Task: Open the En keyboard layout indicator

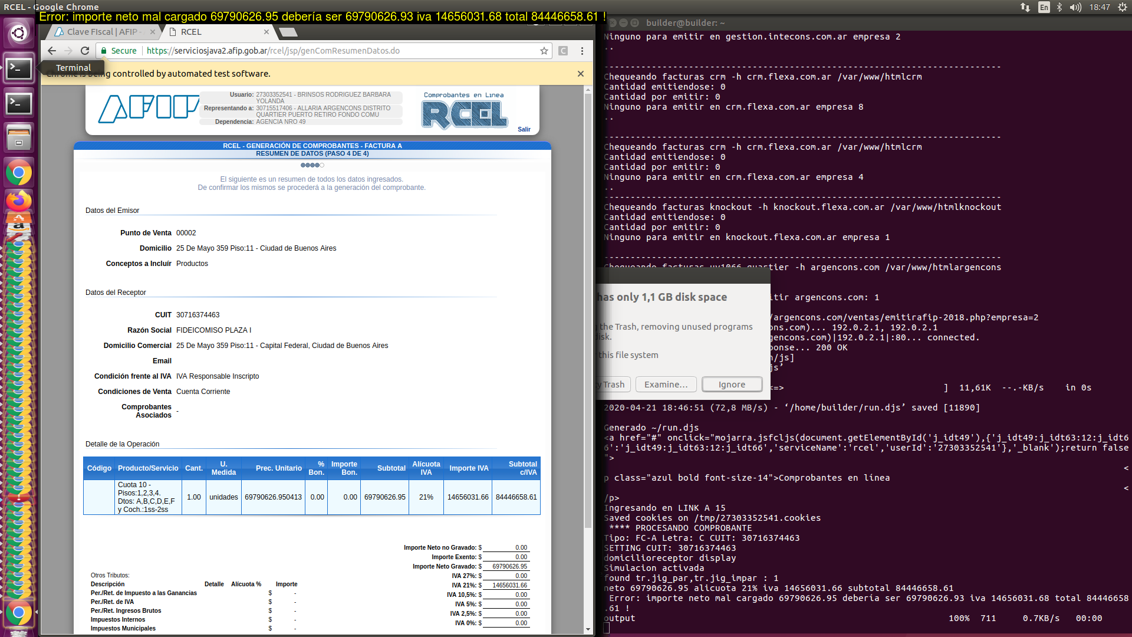Action: point(1044,7)
